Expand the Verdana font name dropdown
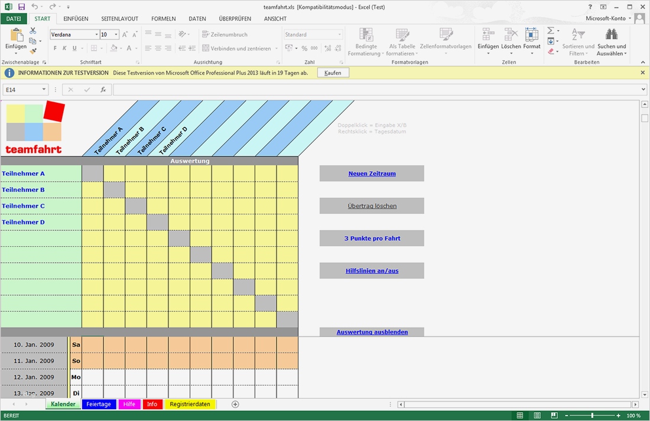650x421 pixels. tap(96, 35)
